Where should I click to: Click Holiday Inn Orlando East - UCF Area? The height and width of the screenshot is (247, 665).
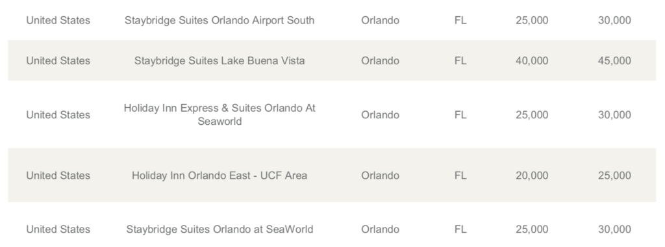point(220,175)
